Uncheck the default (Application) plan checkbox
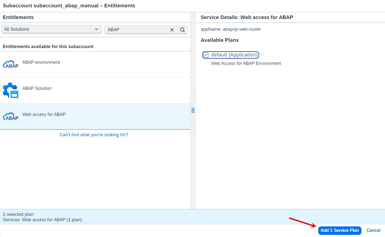This screenshot has height=237, width=385. tap(206, 55)
